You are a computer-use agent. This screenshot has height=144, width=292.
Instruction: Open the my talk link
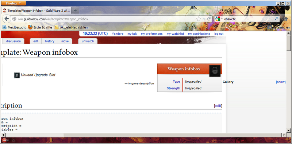click(132, 34)
